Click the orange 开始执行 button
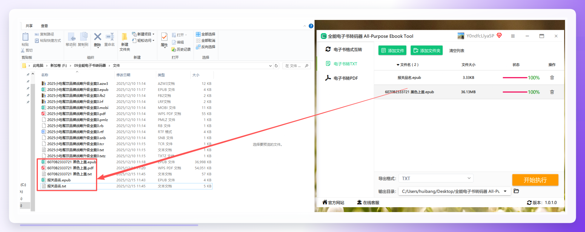This screenshot has height=232, width=585. 535,180
